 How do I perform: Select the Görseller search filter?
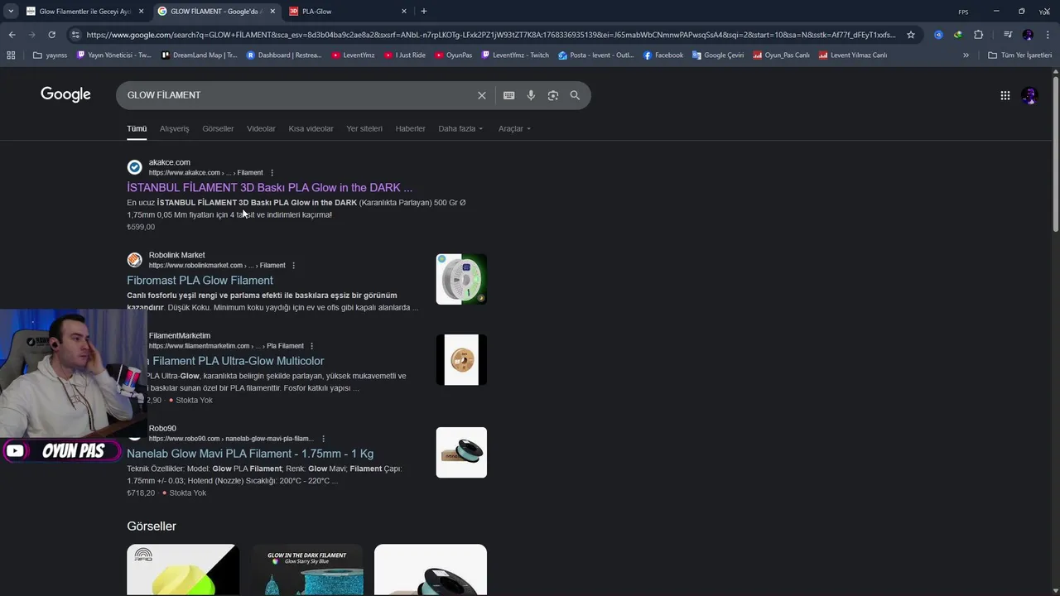(218, 129)
